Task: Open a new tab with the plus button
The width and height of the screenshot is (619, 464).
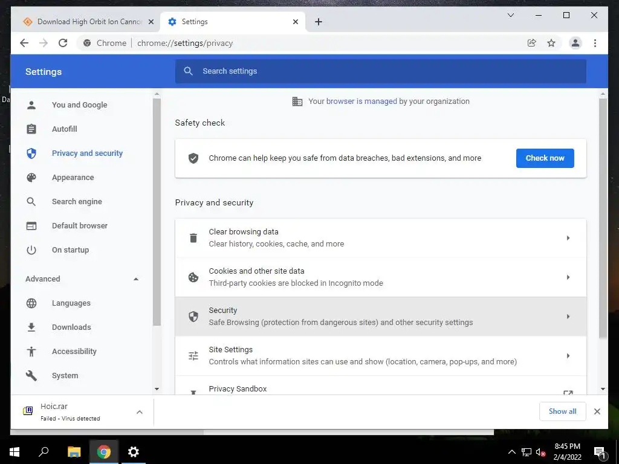Action: pos(319,22)
